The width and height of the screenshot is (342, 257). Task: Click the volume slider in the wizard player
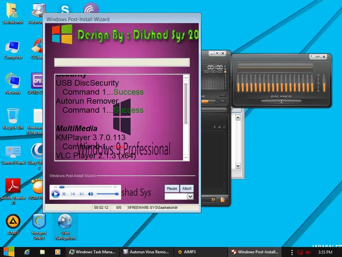tap(107, 194)
